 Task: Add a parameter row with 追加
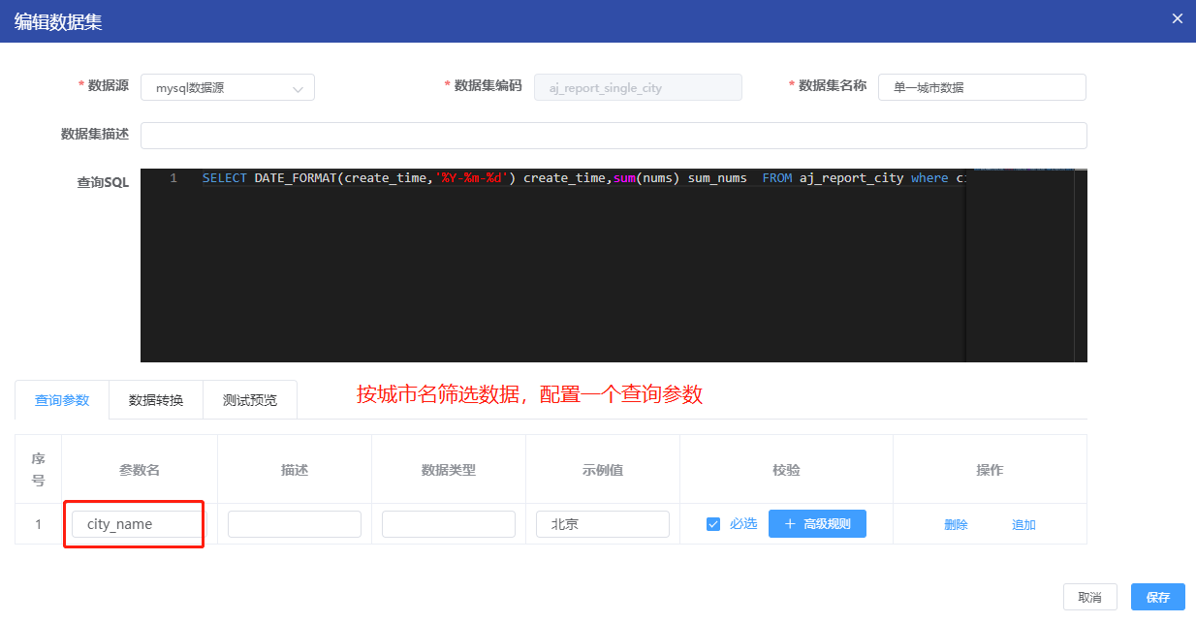tap(1023, 525)
